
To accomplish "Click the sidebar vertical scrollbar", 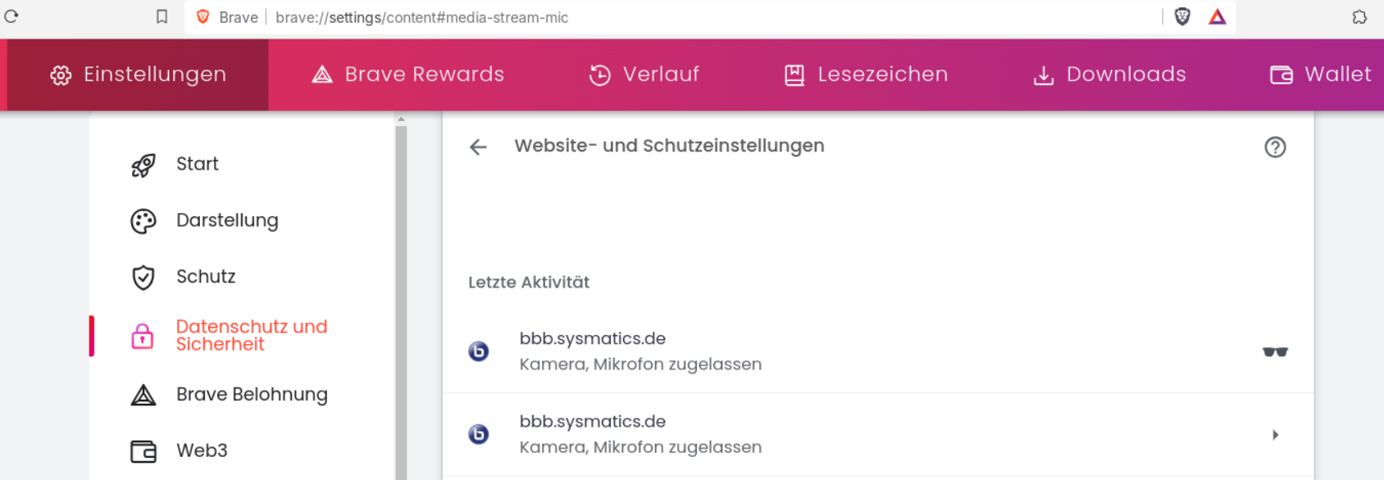I will [x=401, y=295].
